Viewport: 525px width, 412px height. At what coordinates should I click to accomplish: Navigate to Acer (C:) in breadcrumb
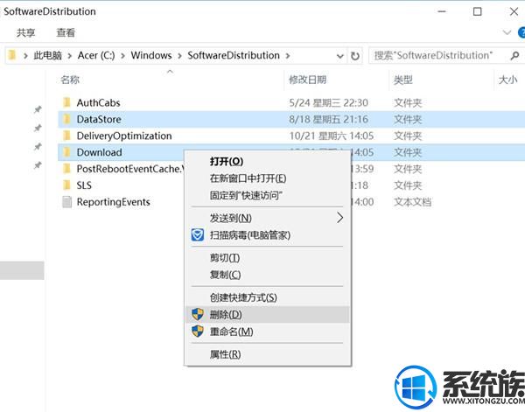(96, 56)
